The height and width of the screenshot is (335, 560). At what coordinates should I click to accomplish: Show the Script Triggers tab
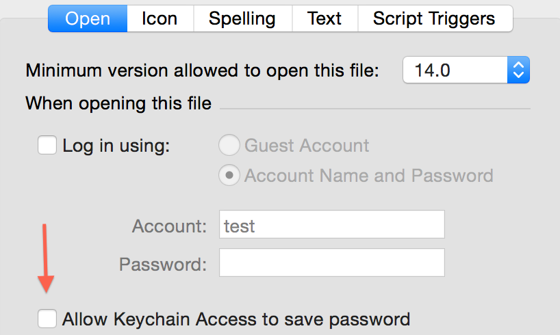pos(435,18)
